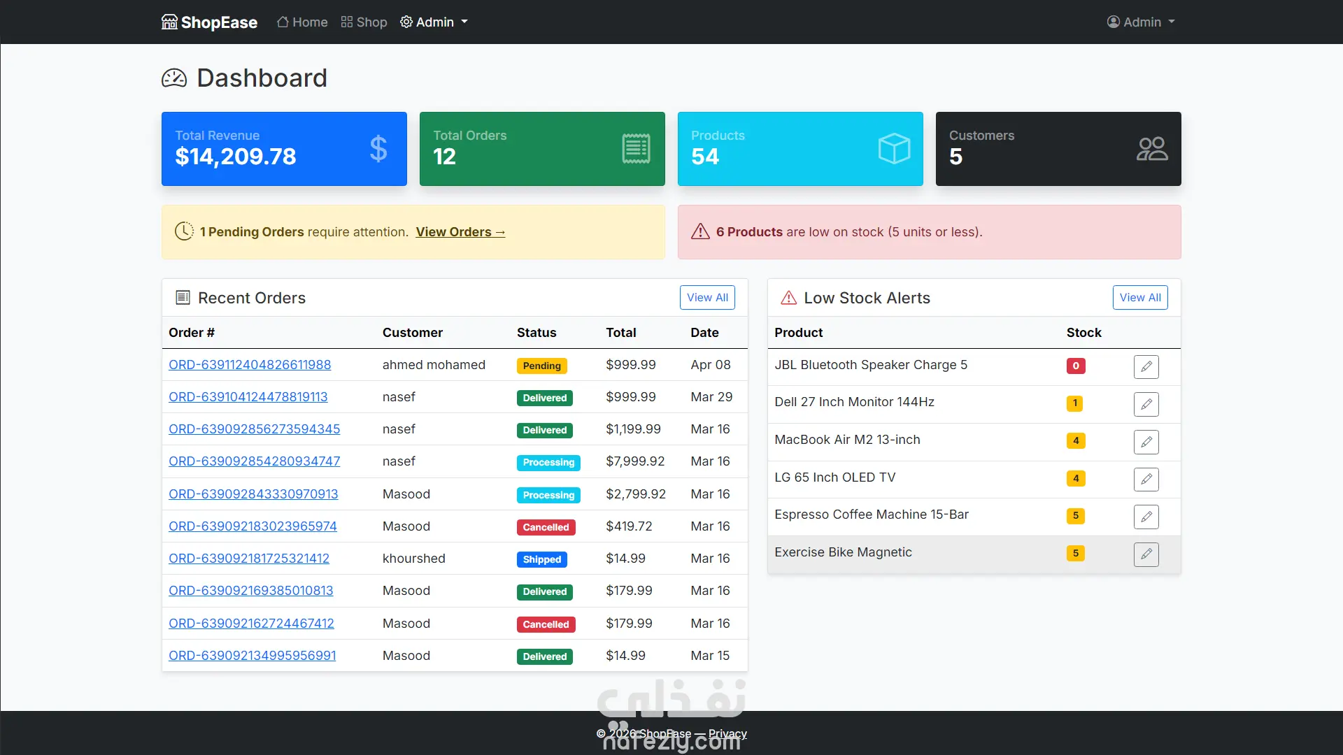Edit stock for Espresso Coffee Machine 15-Bar
This screenshot has height=755, width=1343.
(x=1146, y=517)
